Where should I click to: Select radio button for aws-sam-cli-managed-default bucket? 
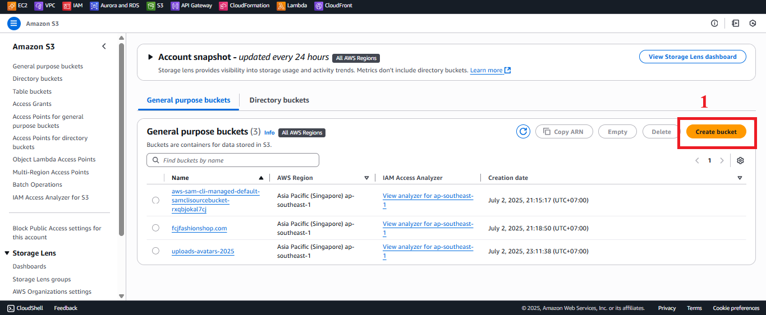click(x=155, y=200)
